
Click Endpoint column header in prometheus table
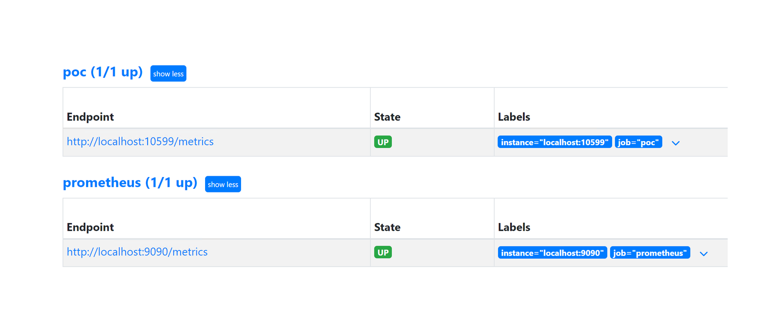pyautogui.click(x=90, y=228)
